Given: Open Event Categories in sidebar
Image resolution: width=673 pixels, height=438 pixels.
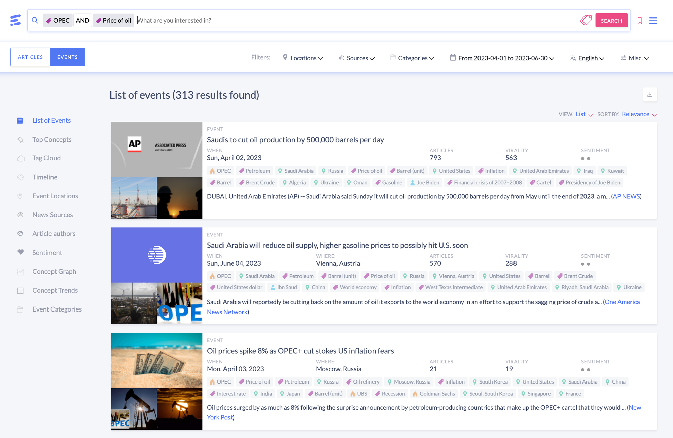Looking at the screenshot, I should click(x=57, y=309).
